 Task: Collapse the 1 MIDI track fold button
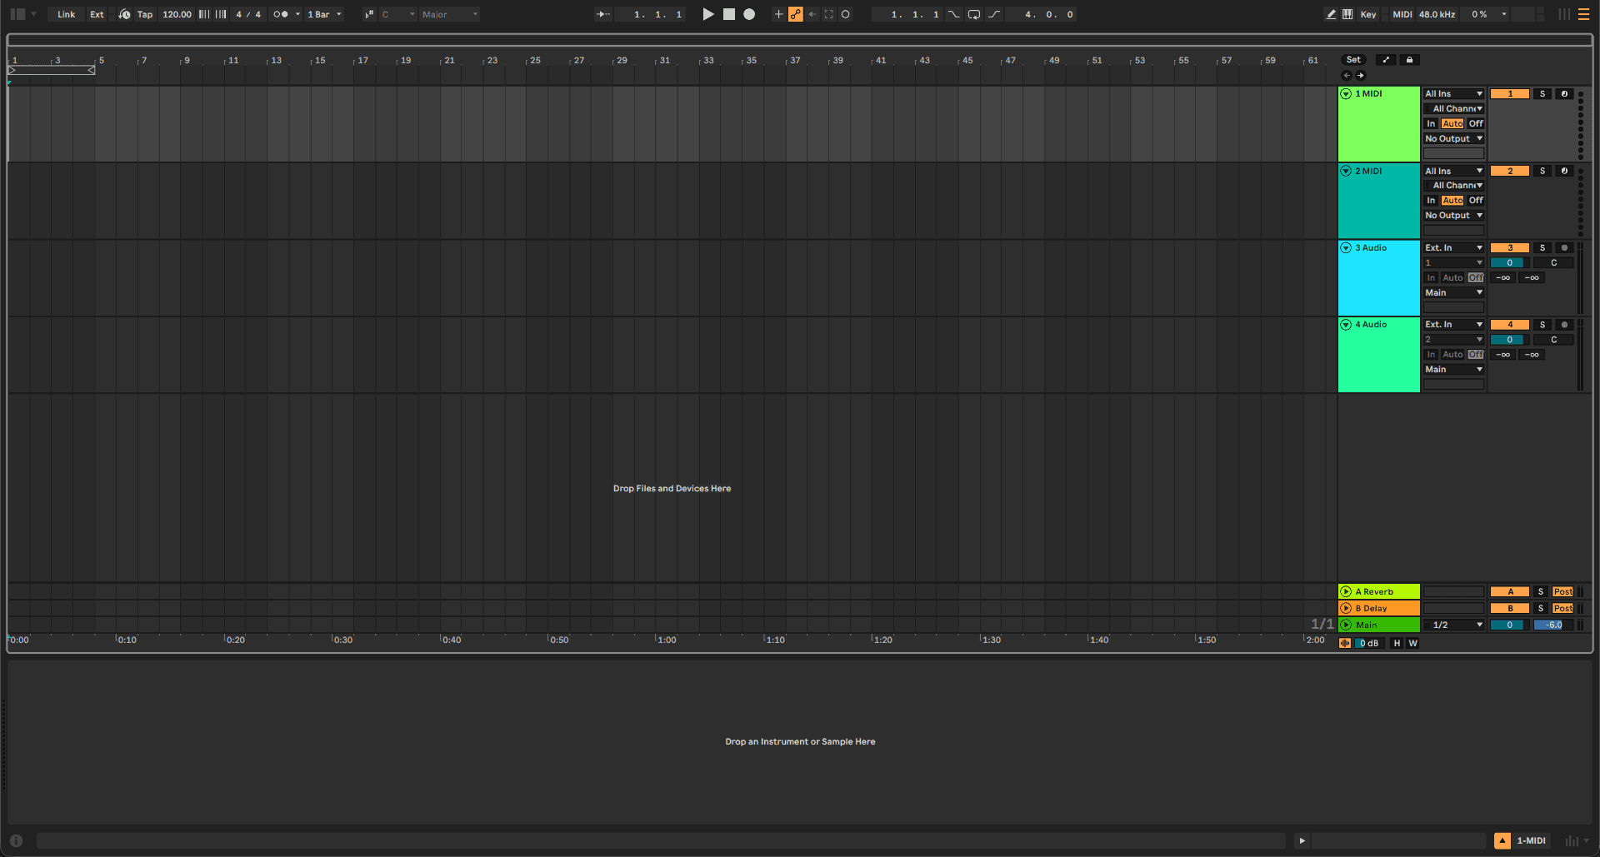pyautogui.click(x=1346, y=94)
